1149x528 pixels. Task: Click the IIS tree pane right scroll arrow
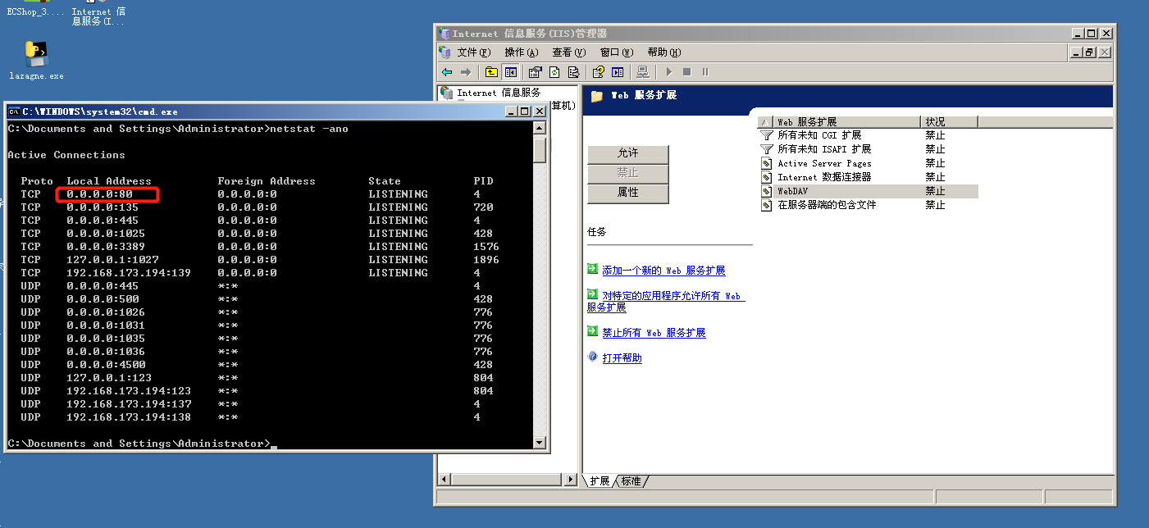point(572,480)
